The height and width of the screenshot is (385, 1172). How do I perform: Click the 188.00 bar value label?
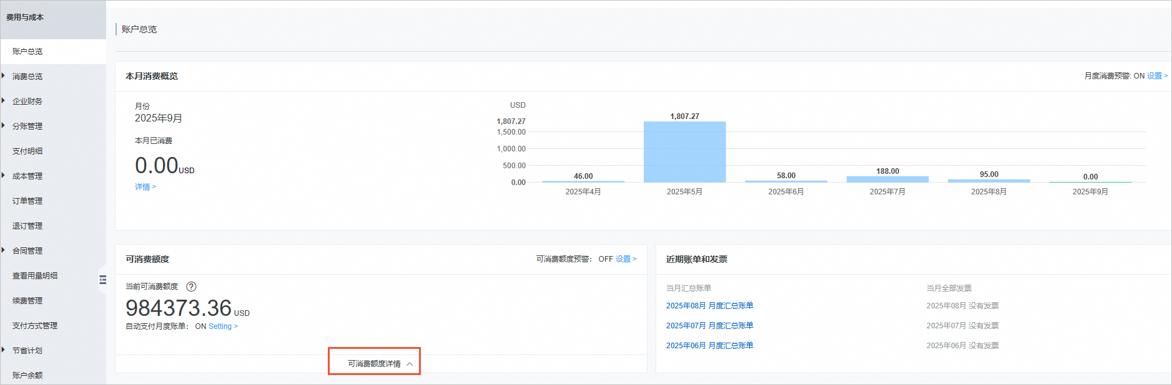pyautogui.click(x=887, y=171)
